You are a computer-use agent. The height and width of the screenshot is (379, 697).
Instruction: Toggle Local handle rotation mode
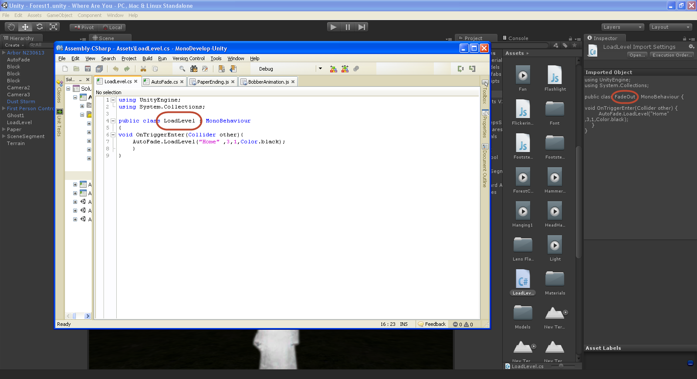coord(112,27)
